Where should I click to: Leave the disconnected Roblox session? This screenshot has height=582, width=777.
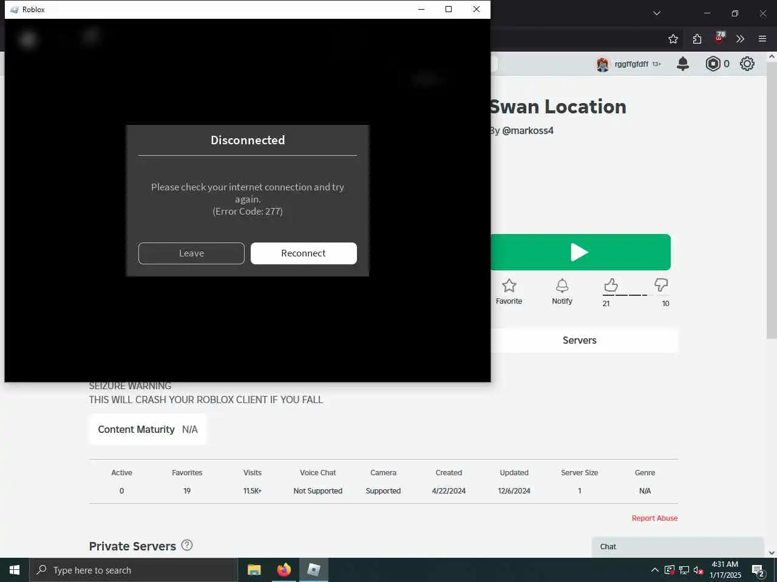191,253
